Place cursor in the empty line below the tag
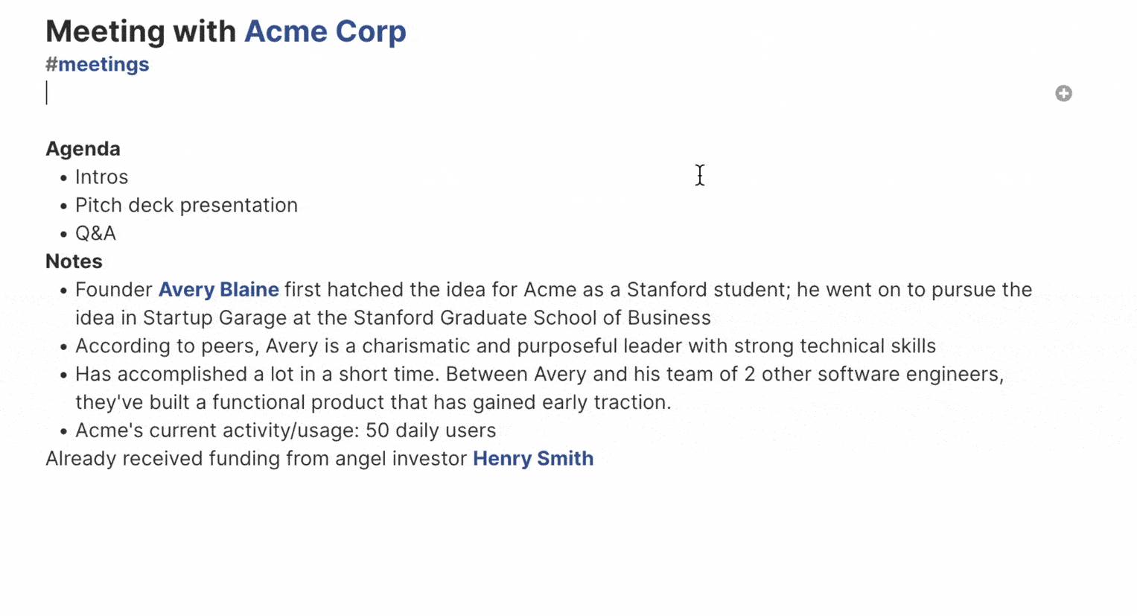 [521, 93]
